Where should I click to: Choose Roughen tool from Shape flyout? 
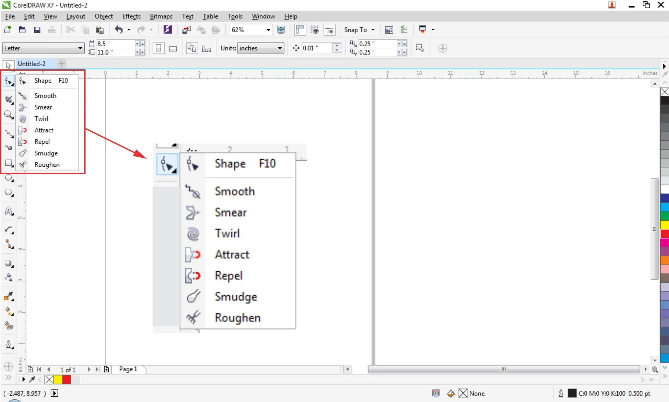tap(47, 165)
